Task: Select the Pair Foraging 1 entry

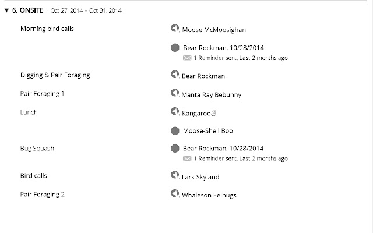Action: pyautogui.click(x=42, y=94)
